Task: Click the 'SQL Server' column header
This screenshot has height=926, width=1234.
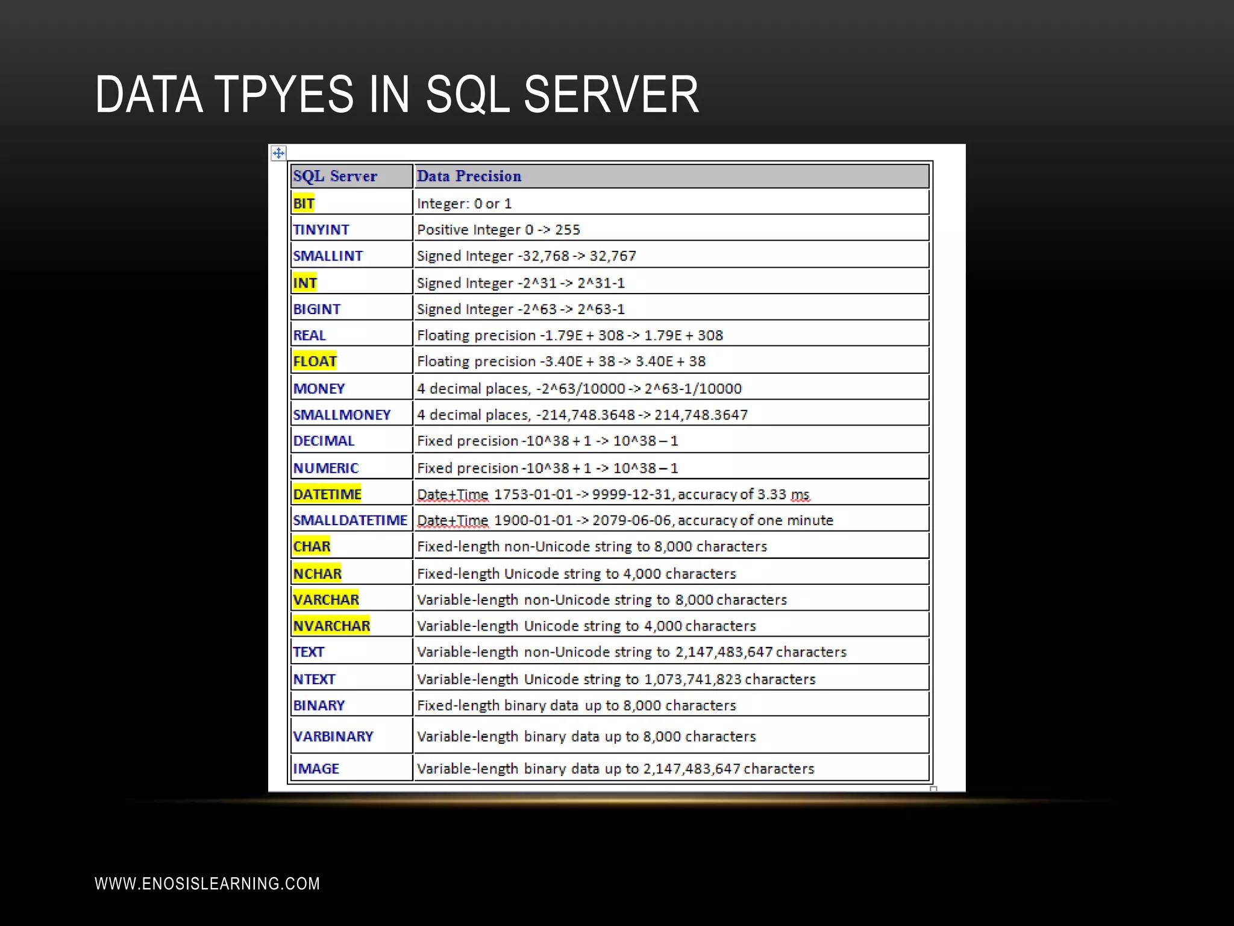Action: tap(352, 176)
